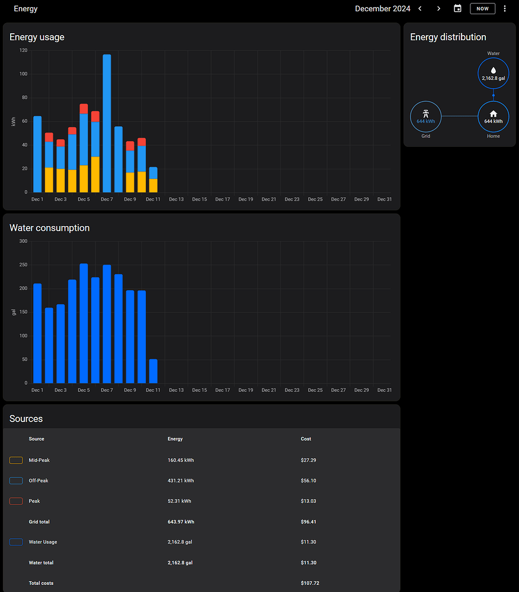Image resolution: width=519 pixels, height=592 pixels.
Task: Select the Off-Peak blue color swatch
Action: pyautogui.click(x=16, y=481)
